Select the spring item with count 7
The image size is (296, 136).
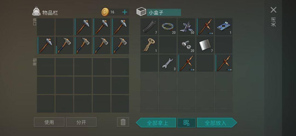(149, 27)
